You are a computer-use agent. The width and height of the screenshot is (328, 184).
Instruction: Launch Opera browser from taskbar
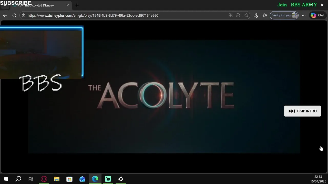[44, 179]
